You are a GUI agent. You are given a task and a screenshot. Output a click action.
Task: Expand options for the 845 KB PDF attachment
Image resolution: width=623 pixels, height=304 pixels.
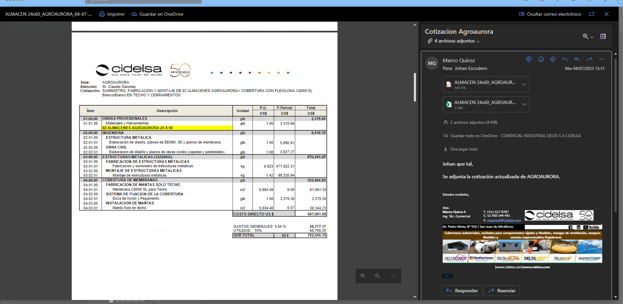pyautogui.click(x=524, y=84)
